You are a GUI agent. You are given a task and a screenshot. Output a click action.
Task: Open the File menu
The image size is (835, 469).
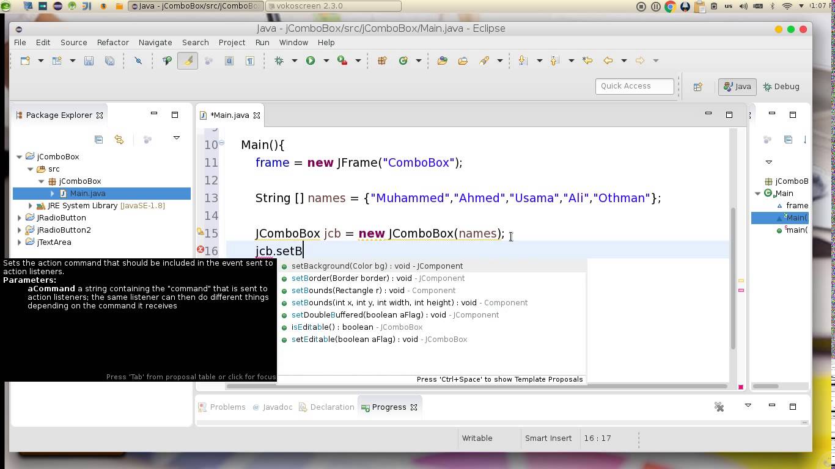click(x=20, y=43)
